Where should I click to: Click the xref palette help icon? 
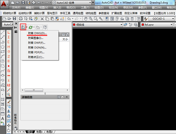45,27
